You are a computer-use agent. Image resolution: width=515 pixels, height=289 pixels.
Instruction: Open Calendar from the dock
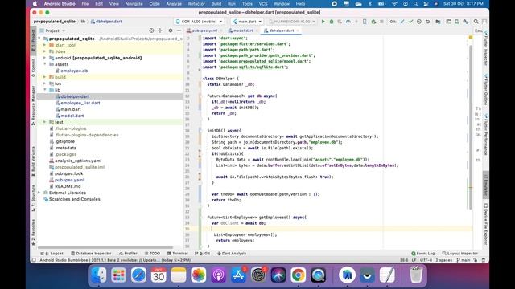[159, 275]
